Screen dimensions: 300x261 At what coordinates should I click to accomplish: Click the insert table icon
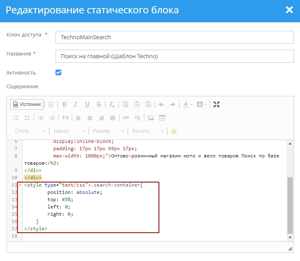pos(162,118)
